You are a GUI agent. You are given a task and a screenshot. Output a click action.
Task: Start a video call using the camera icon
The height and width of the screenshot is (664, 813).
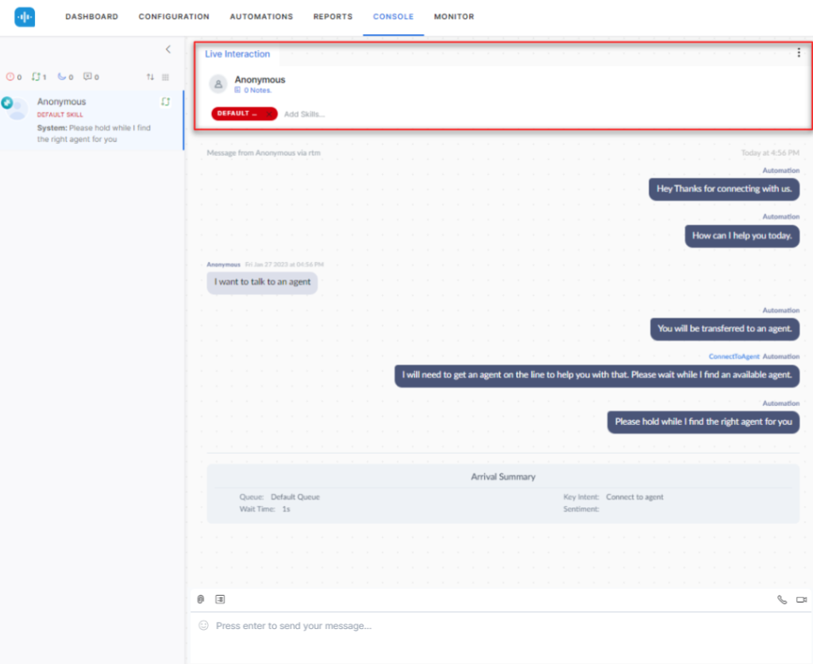click(801, 600)
